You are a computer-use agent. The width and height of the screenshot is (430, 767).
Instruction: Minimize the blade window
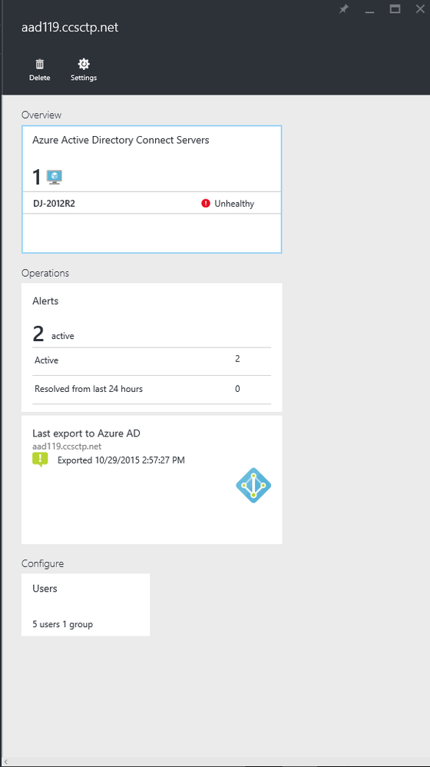[x=370, y=8]
